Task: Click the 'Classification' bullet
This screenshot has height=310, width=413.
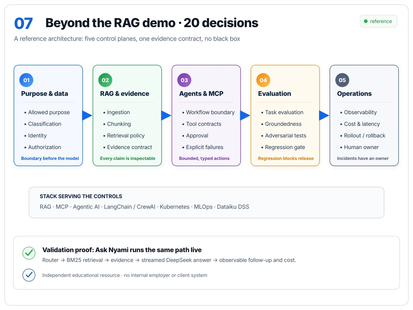Action: coord(43,124)
